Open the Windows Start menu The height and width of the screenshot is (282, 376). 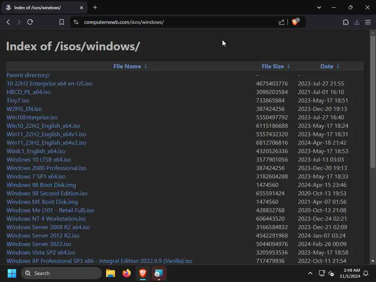[x=12, y=273]
